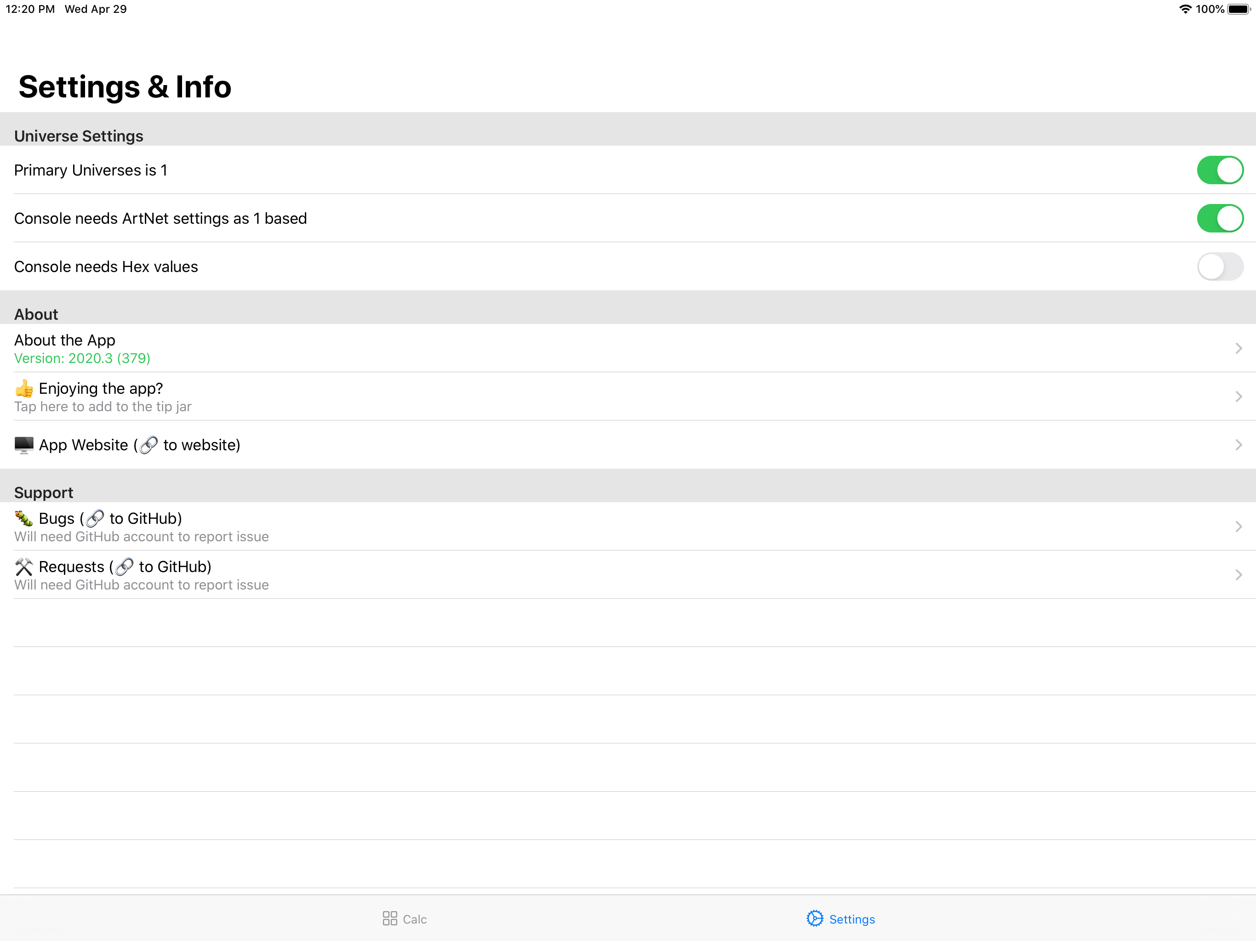Click the chain link icon in Bugs row
This screenshot has height=941, width=1256.
click(x=95, y=518)
